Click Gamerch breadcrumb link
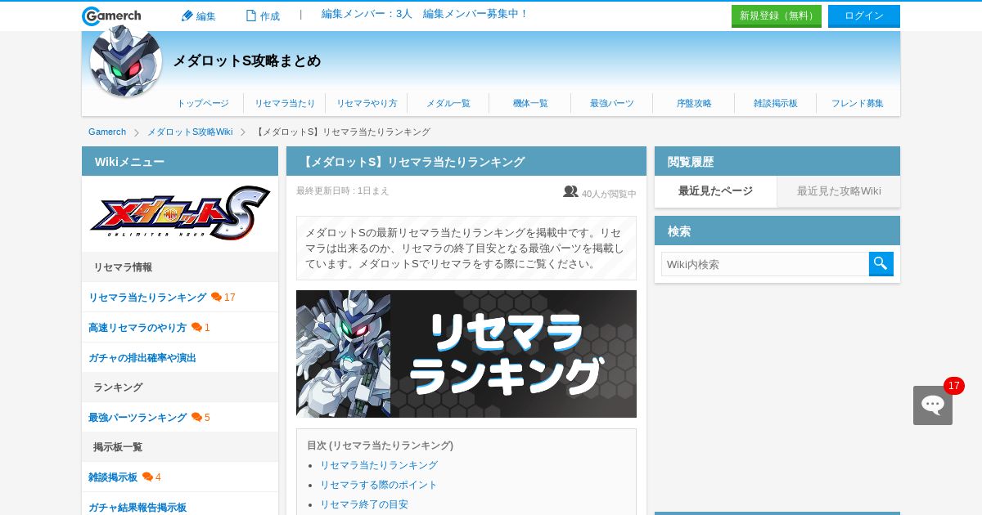The width and height of the screenshot is (982, 515). click(107, 132)
